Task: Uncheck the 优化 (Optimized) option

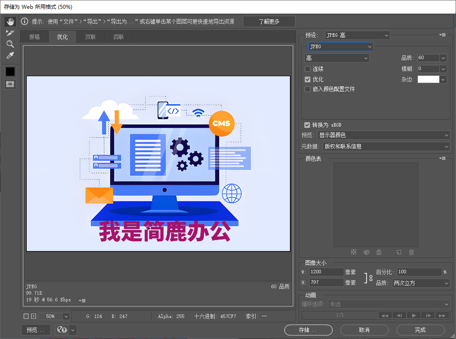Action: tap(307, 79)
